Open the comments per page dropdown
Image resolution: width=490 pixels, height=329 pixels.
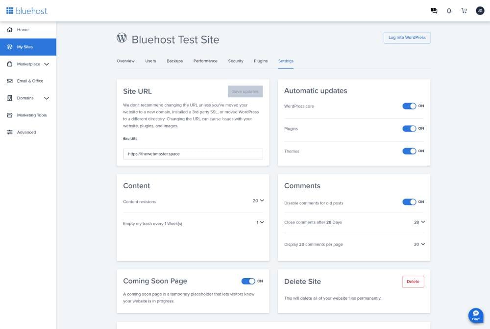click(x=419, y=244)
